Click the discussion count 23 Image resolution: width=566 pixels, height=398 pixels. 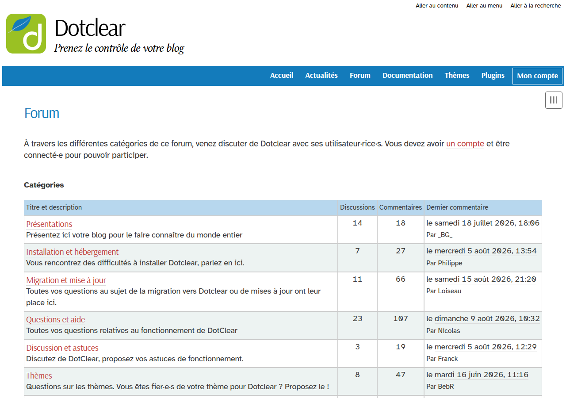point(357,319)
